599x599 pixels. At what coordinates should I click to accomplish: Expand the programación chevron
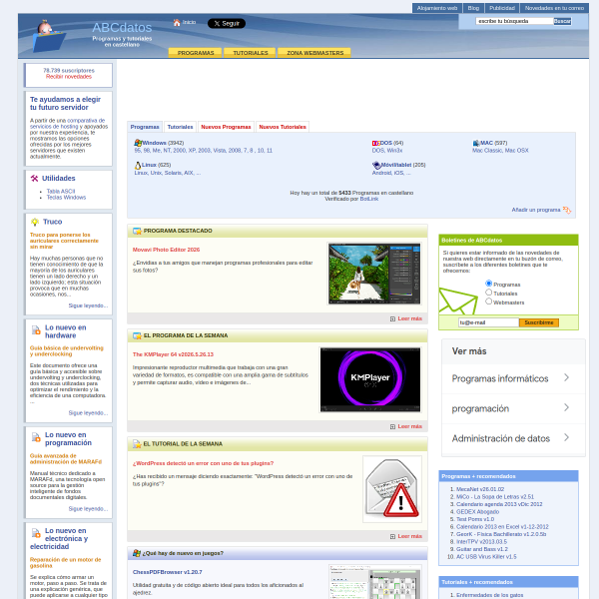566,407
